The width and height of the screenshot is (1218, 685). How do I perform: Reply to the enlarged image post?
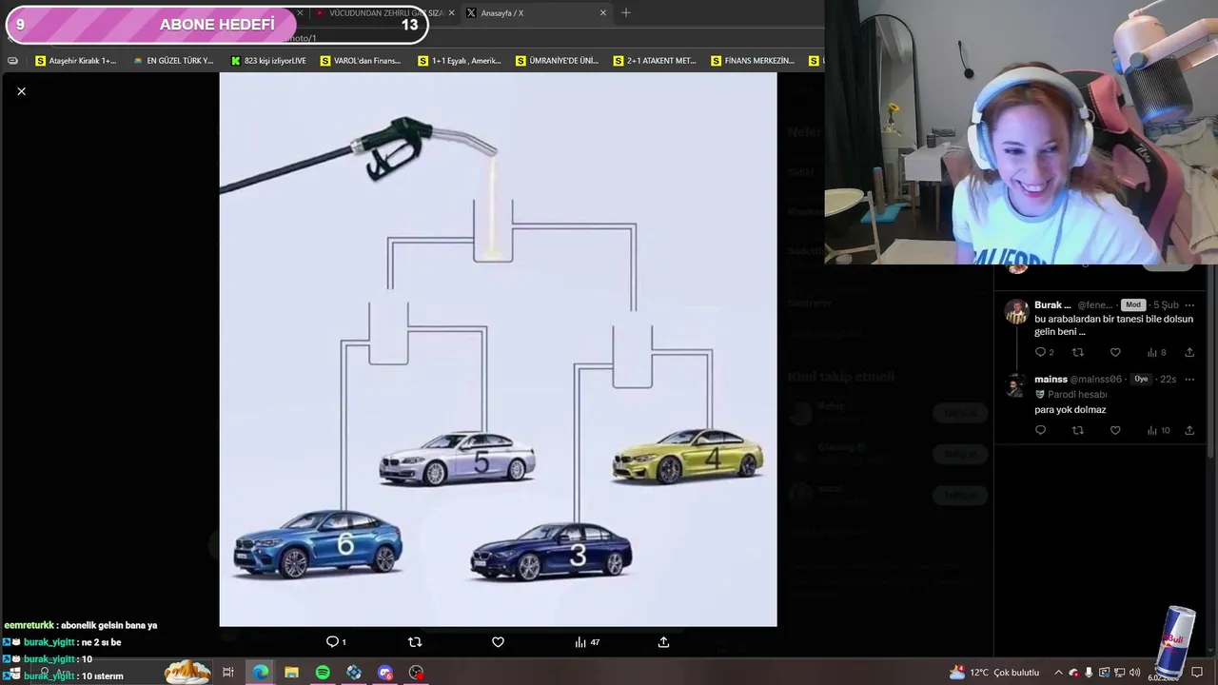pos(336,642)
